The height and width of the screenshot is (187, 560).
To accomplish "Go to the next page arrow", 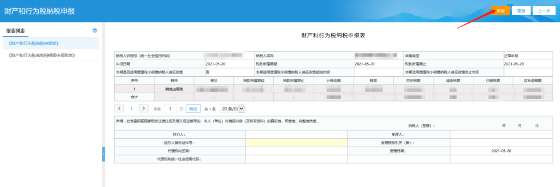I will coord(144,108).
